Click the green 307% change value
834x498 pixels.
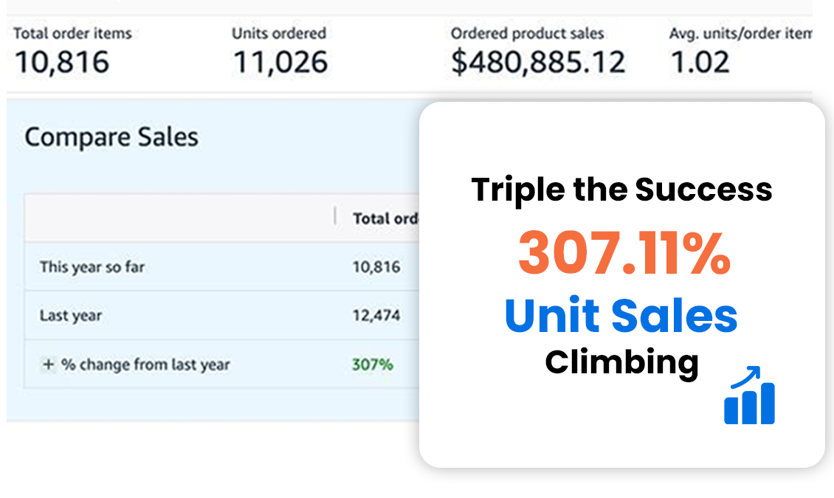[x=373, y=364]
